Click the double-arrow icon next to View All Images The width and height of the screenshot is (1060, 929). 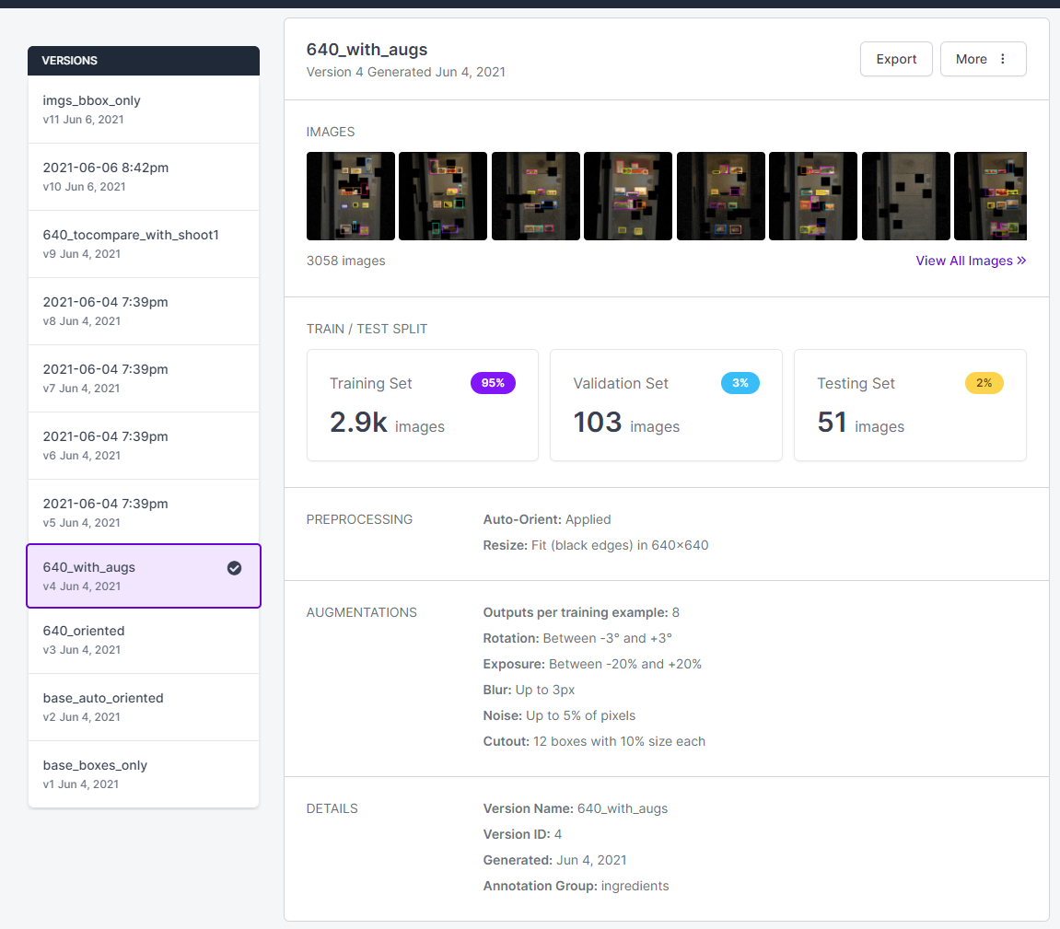click(1020, 261)
